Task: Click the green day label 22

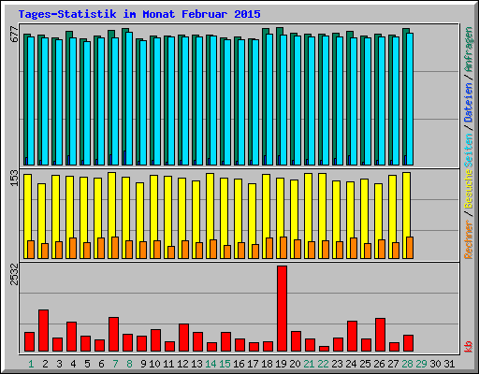Action: coord(323,364)
